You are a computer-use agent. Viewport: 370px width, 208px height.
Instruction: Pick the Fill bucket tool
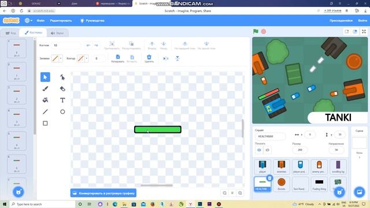45,100
